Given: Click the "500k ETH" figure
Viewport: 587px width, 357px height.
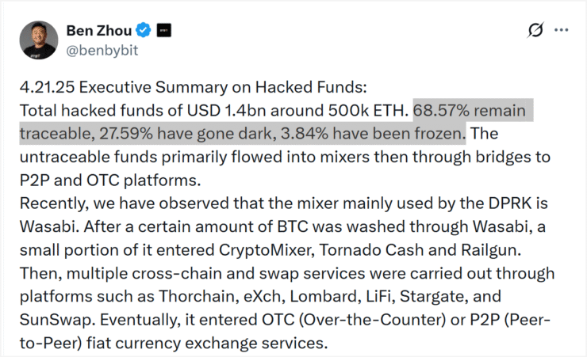Looking at the screenshot, I should [x=368, y=111].
